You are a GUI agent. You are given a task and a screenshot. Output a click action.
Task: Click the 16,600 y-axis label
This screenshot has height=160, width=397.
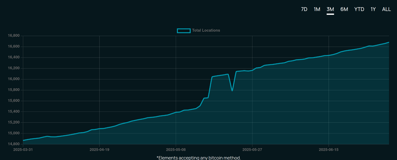click(14, 46)
